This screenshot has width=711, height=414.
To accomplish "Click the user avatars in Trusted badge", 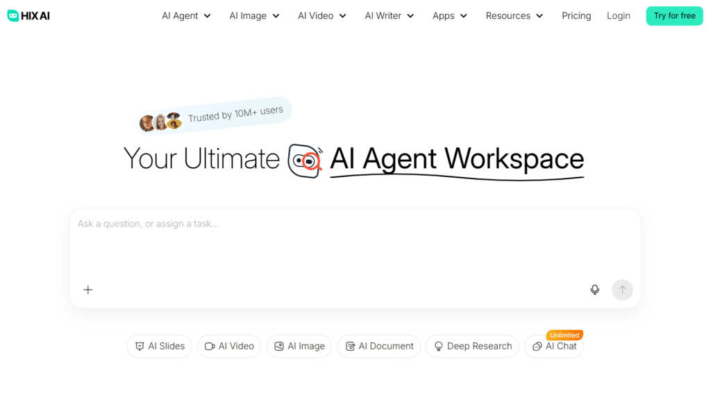I will 160,122.
